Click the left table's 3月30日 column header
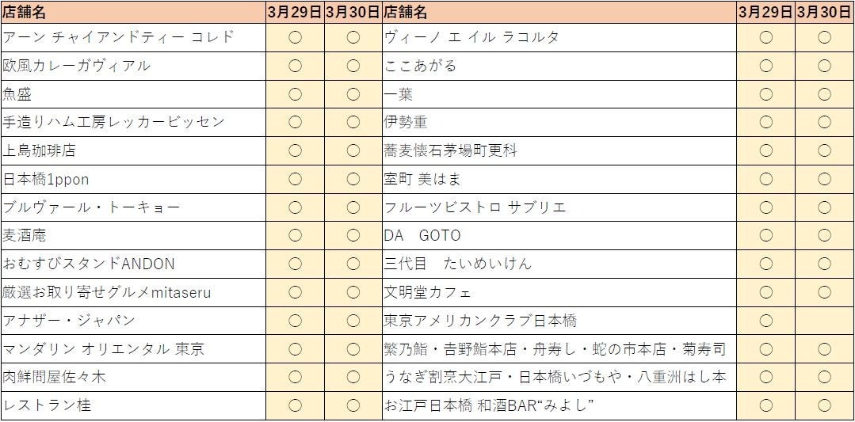 tap(353, 12)
